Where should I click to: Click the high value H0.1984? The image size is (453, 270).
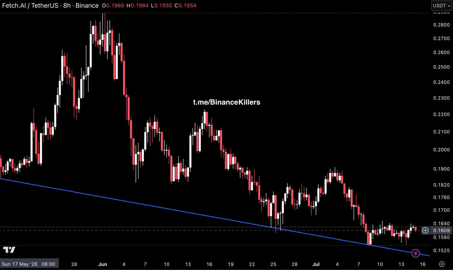pos(137,6)
